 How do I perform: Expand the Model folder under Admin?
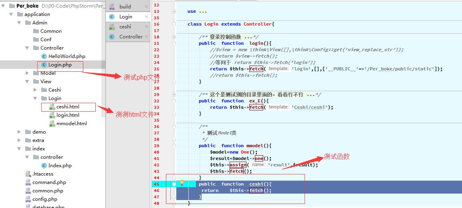click(27, 73)
